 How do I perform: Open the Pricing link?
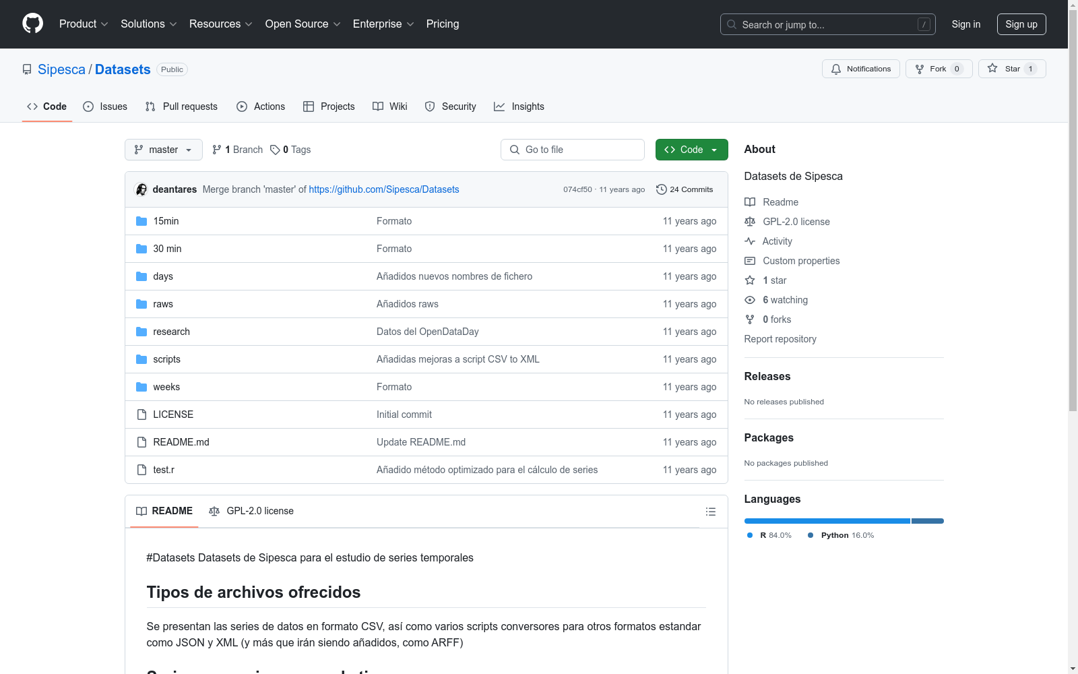[x=443, y=24]
